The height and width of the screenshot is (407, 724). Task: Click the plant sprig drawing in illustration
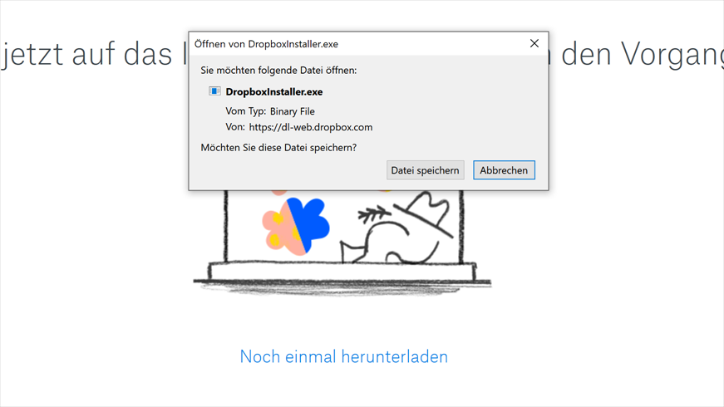[374, 214]
